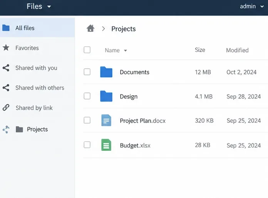This screenshot has height=198, width=268.
Task: Click Sep 25, 2024 in Budget.xlsx row
Action: coord(244,145)
